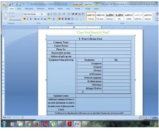The width and height of the screenshot is (159, 131).
Task: Switch to the References tab
Action: coord(41,8)
